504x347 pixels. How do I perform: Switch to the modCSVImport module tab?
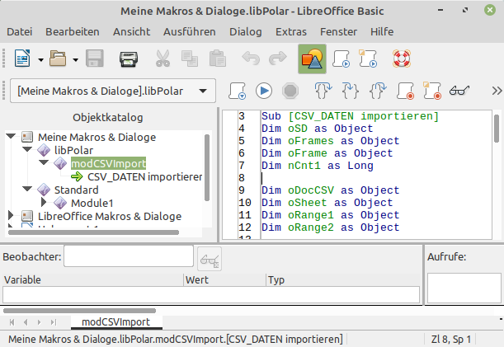click(x=116, y=322)
